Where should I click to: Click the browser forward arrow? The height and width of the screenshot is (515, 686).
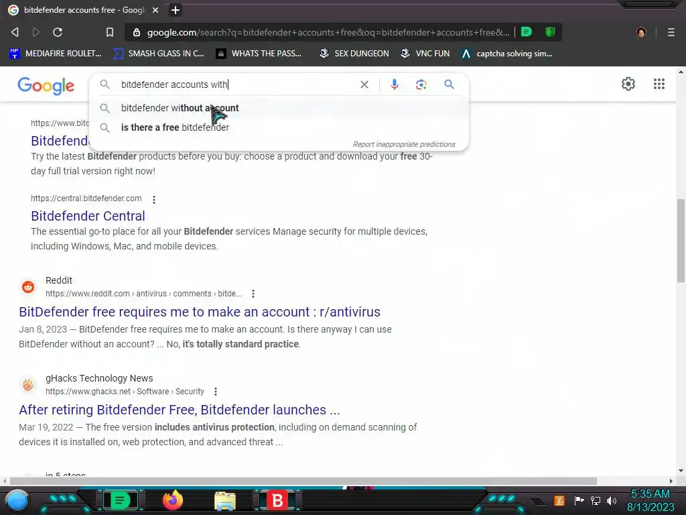(x=36, y=32)
